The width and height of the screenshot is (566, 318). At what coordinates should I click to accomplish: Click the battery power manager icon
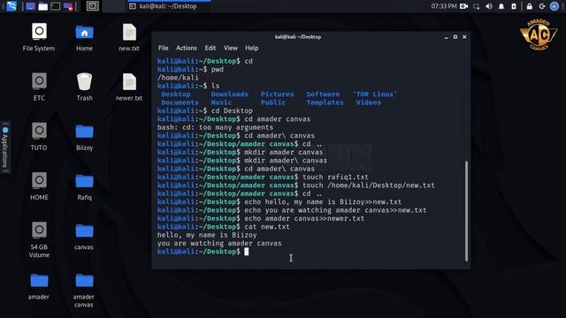(x=514, y=6)
